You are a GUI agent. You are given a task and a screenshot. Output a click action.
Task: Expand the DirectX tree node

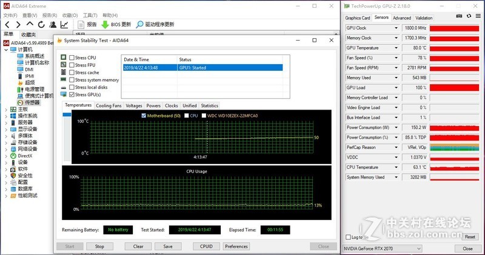click(7, 156)
